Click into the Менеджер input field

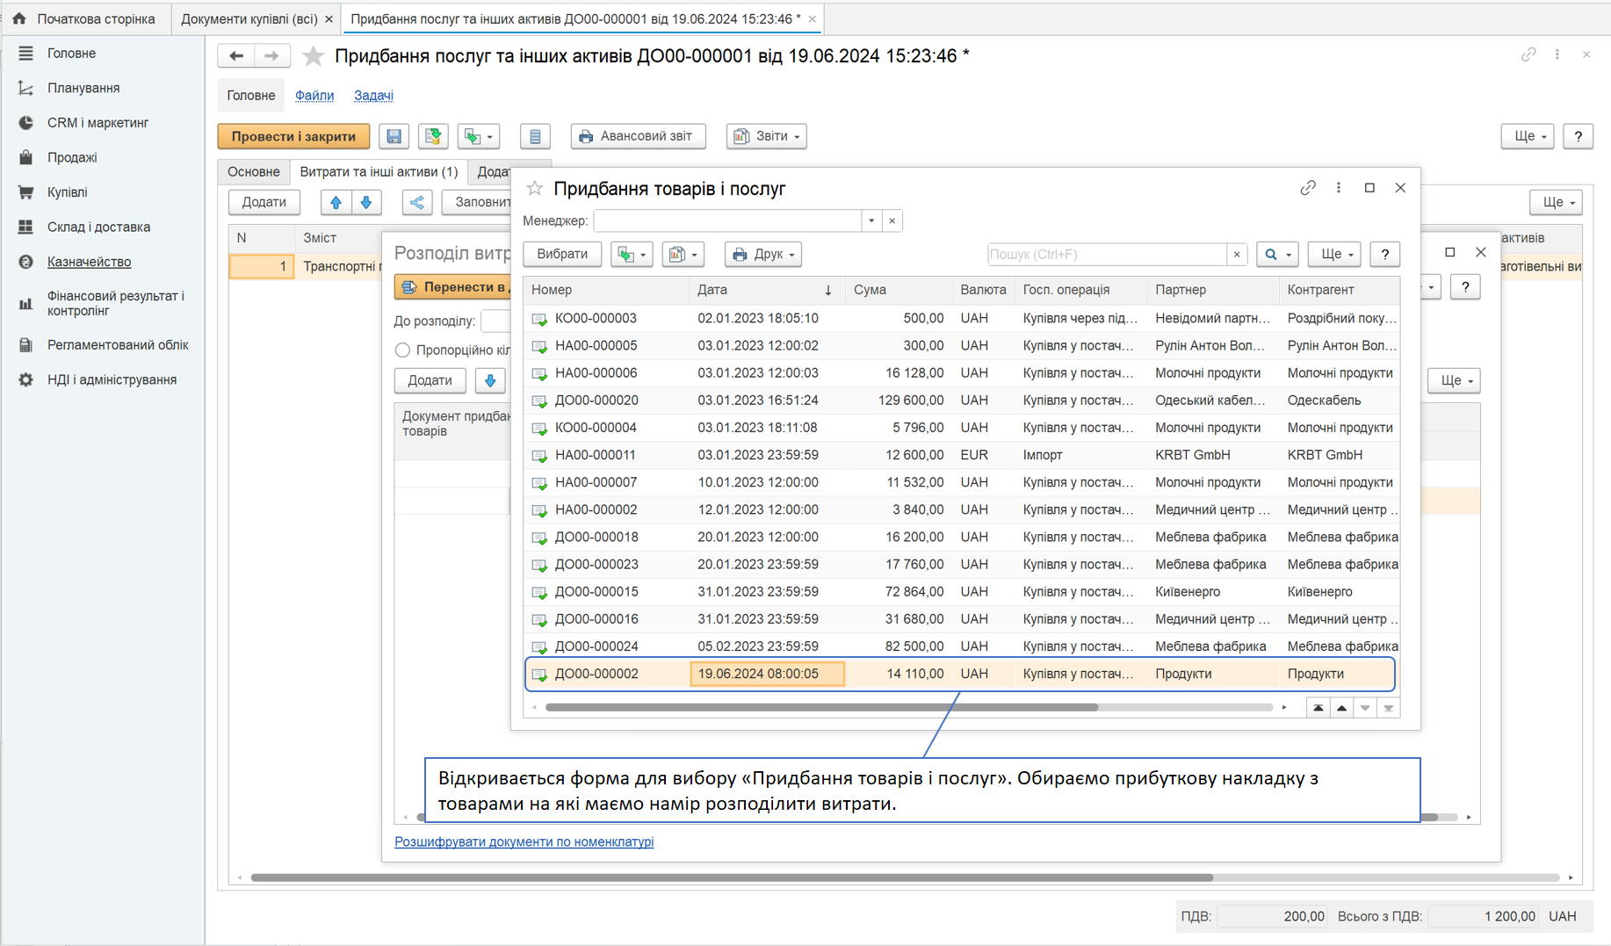[727, 220]
